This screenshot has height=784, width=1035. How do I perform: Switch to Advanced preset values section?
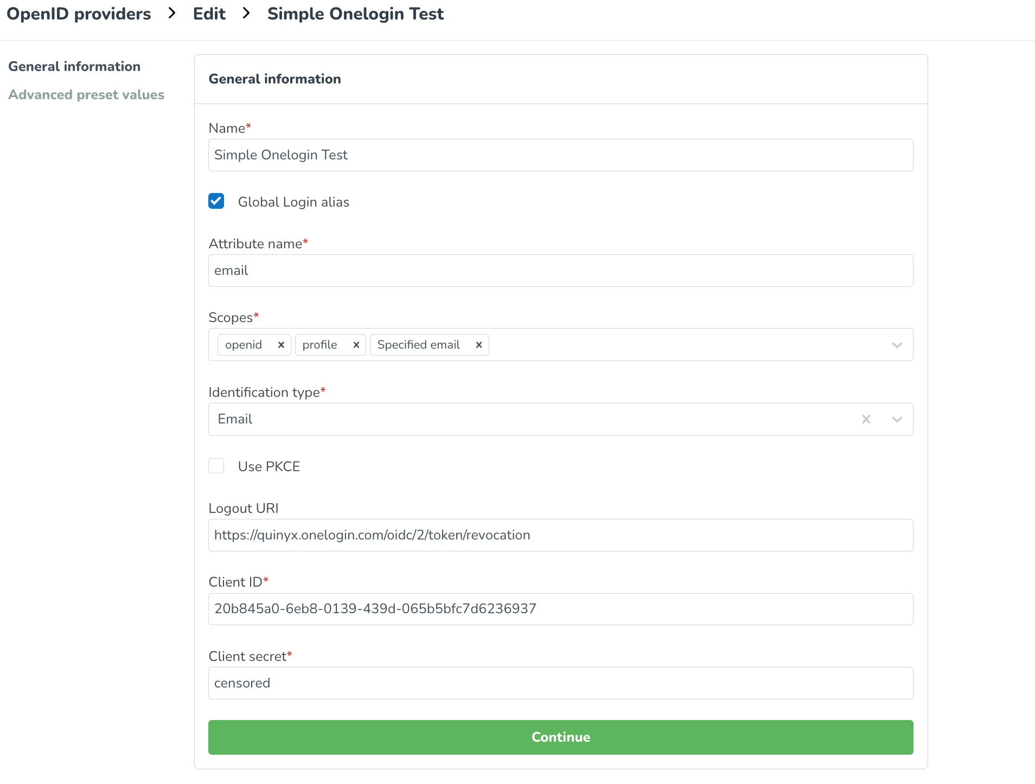tap(86, 94)
